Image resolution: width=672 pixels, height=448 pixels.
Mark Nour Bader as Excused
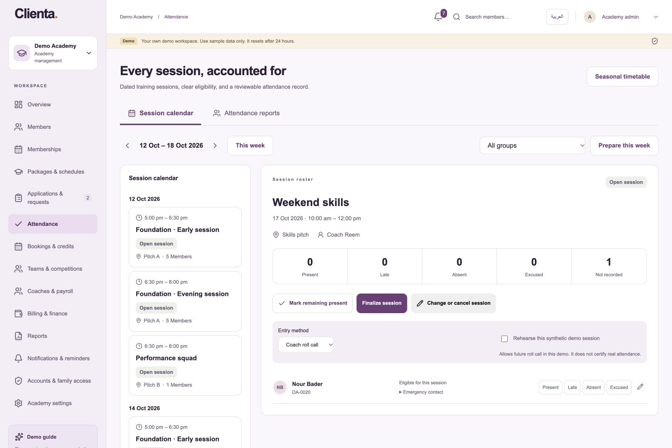click(619, 387)
